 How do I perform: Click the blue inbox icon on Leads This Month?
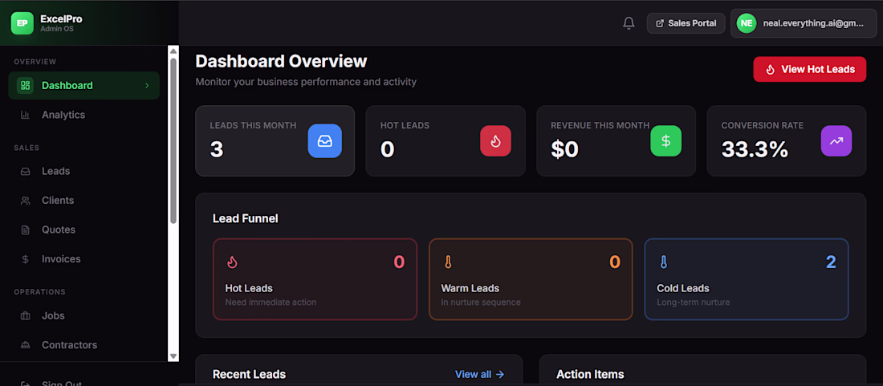coord(324,140)
